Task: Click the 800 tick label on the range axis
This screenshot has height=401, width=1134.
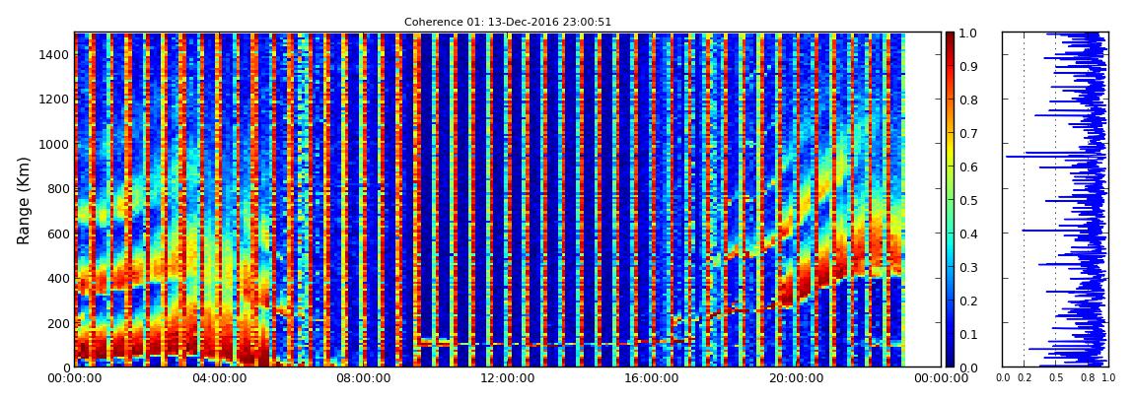Action: tap(59, 188)
